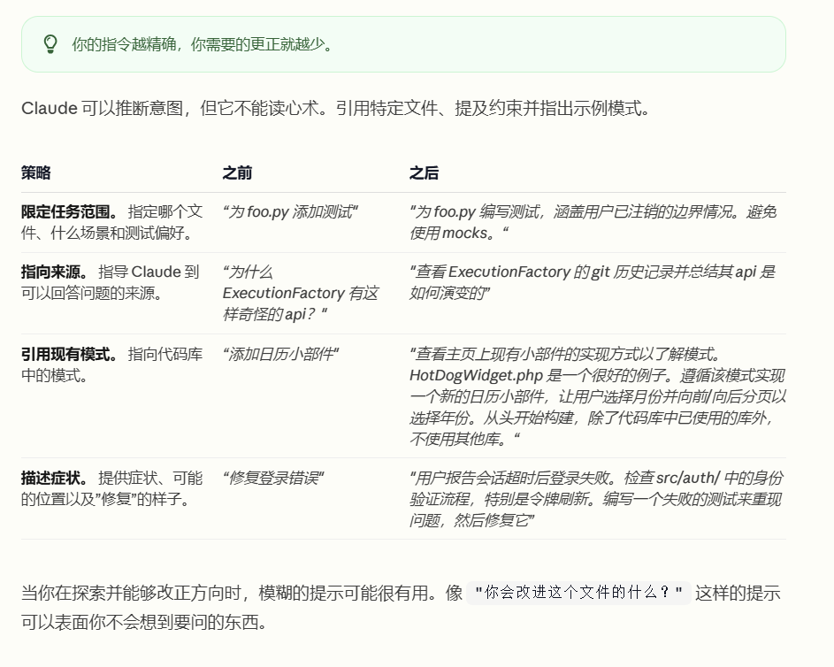
Task: Click the after example mentioning src/auth/
Action: 595,499
